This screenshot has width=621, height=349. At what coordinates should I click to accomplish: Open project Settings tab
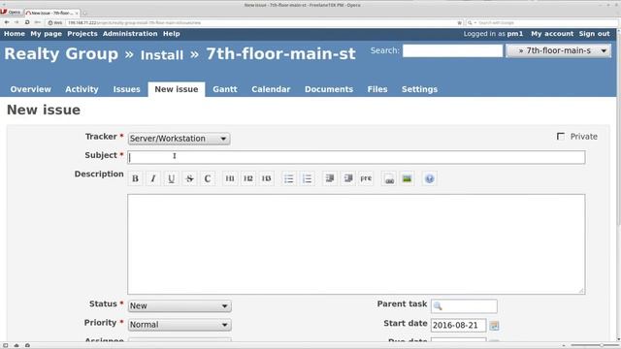pyautogui.click(x=420, y=89)
